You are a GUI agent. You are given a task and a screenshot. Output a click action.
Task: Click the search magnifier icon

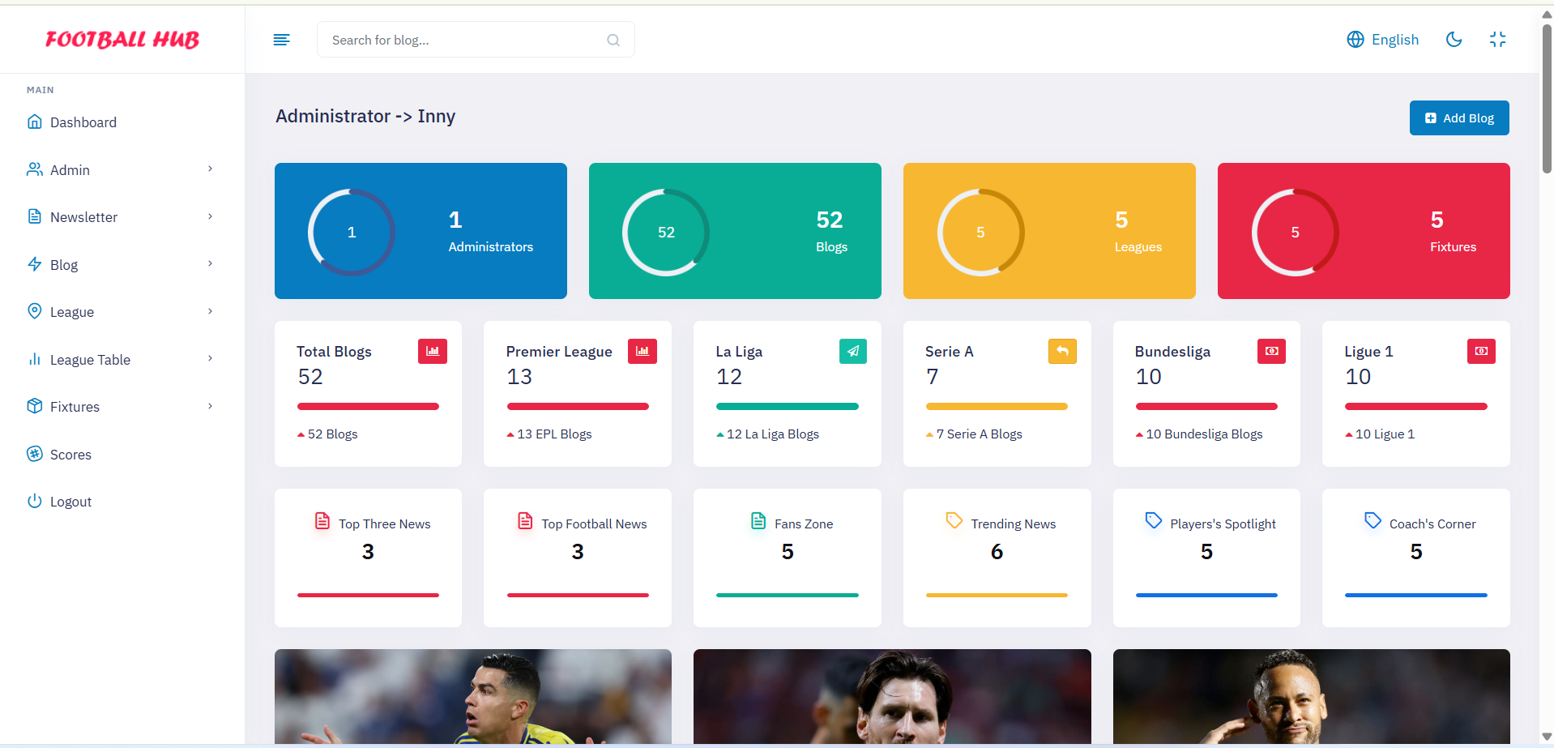(x=613, y=41)
